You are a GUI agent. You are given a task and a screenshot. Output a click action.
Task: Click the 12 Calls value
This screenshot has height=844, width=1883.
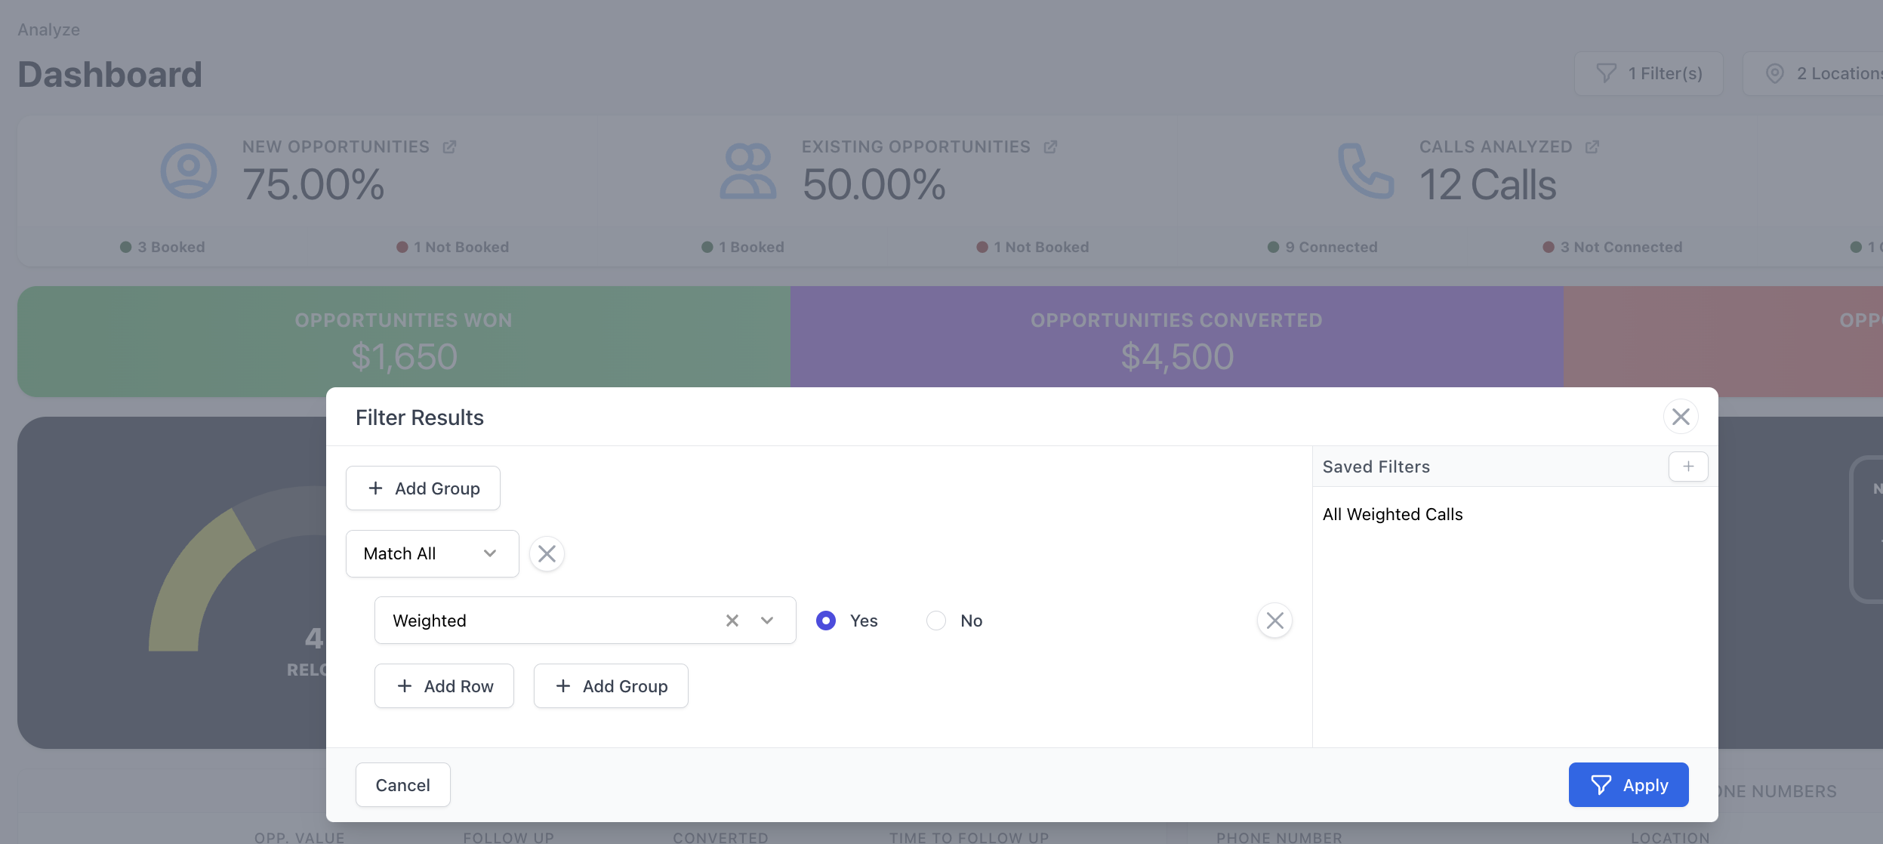tap(1487, 186)
